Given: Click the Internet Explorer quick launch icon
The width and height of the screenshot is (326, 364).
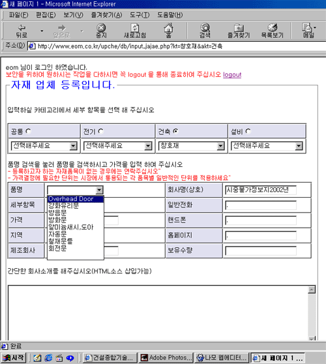Looking at the screenshot, I should click(x=48, y=357).
